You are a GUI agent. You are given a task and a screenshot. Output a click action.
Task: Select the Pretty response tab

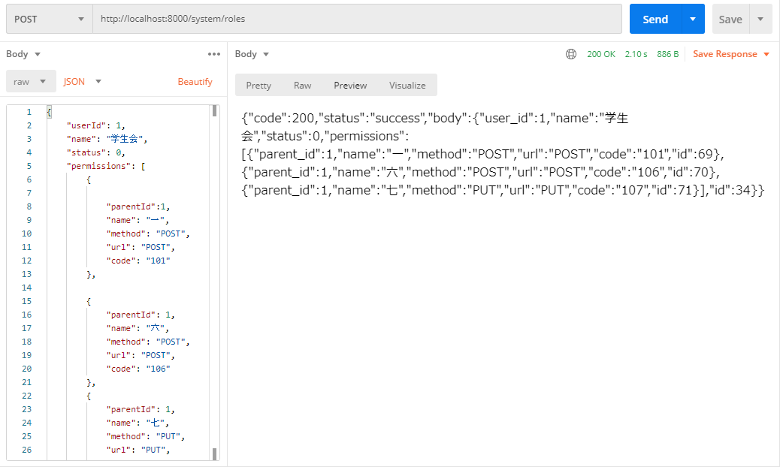pyautogui.click(x=258, y=85)
